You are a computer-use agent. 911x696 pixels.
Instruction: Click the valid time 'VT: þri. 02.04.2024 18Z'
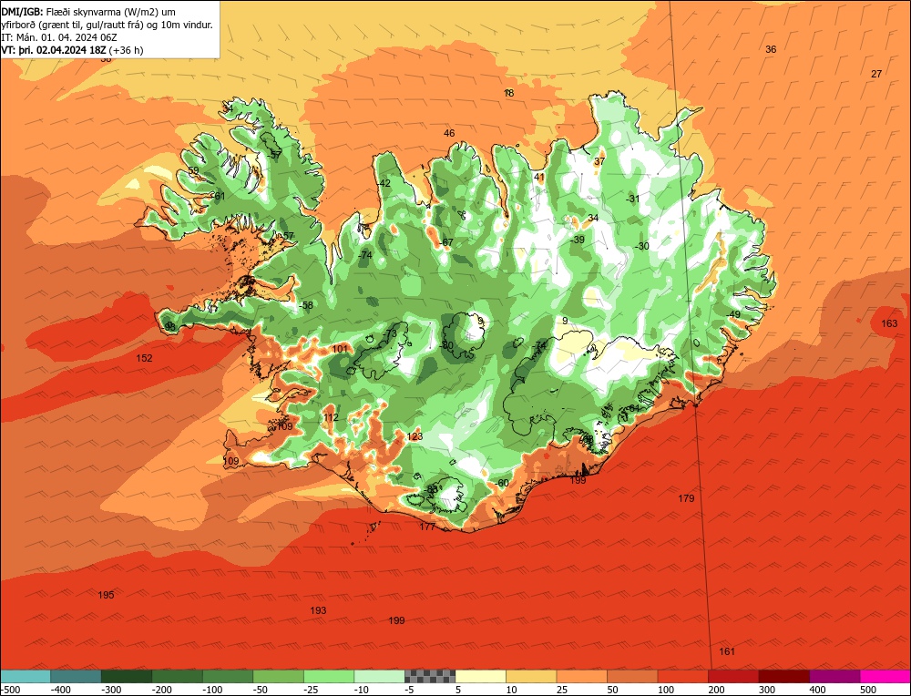pos(54,50)
